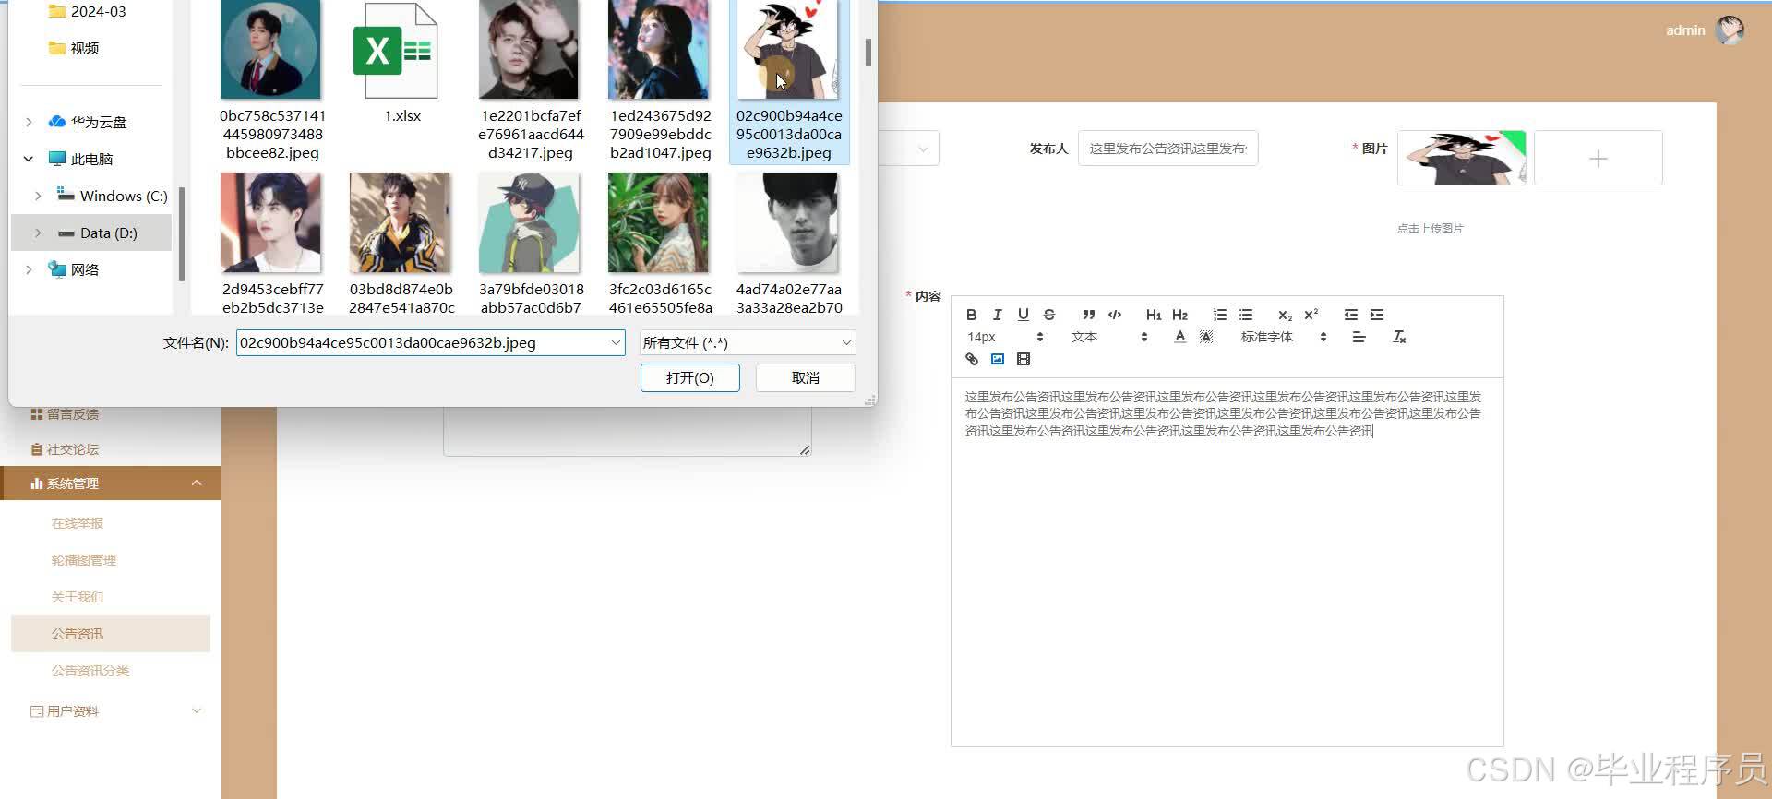
Task: Toggle bold formatting in the editor
Action: tap(971, 315)
